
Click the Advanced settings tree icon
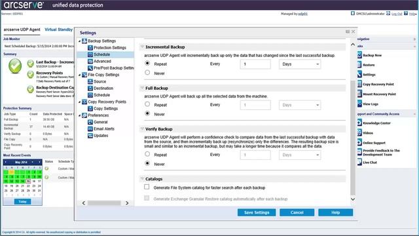point(90,61)
